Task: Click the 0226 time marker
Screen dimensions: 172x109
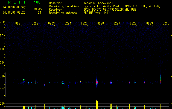Action: click(x=101, y=23)
